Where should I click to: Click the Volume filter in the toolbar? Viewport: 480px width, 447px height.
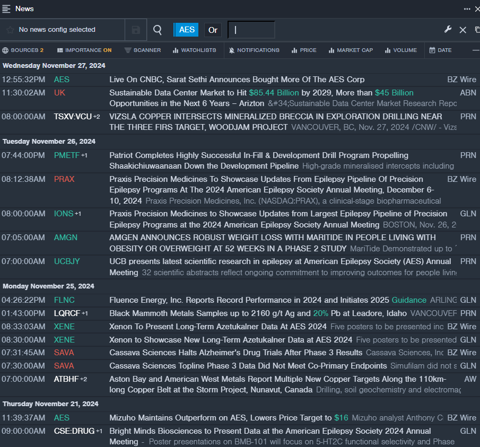tap(401, 50)
